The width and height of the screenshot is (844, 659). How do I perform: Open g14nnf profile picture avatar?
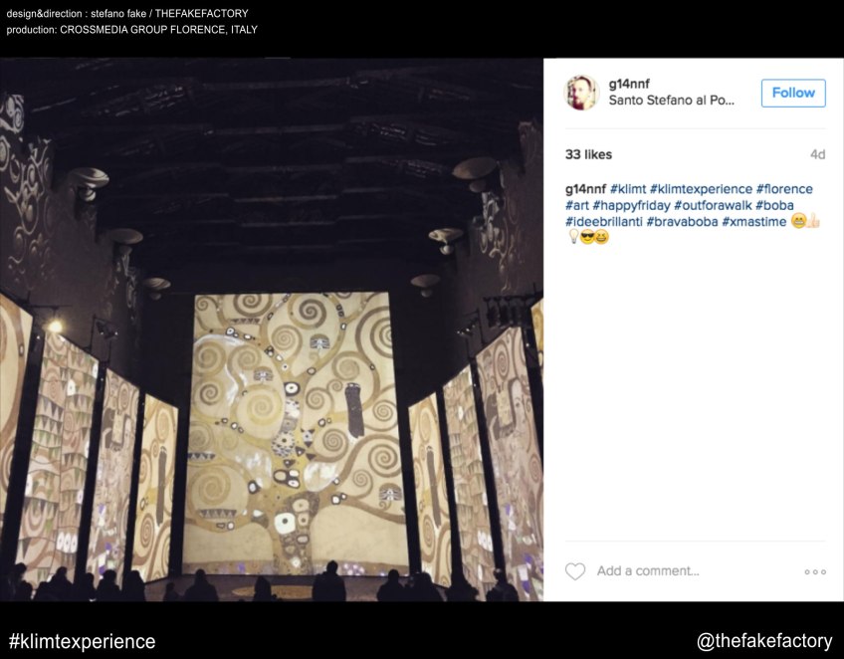[x=581, y=93]
